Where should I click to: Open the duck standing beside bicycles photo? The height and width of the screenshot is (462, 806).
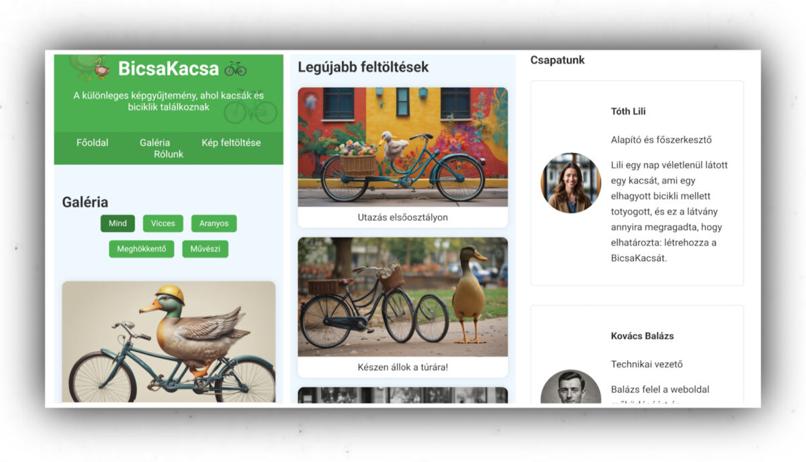tap(402, 296)
